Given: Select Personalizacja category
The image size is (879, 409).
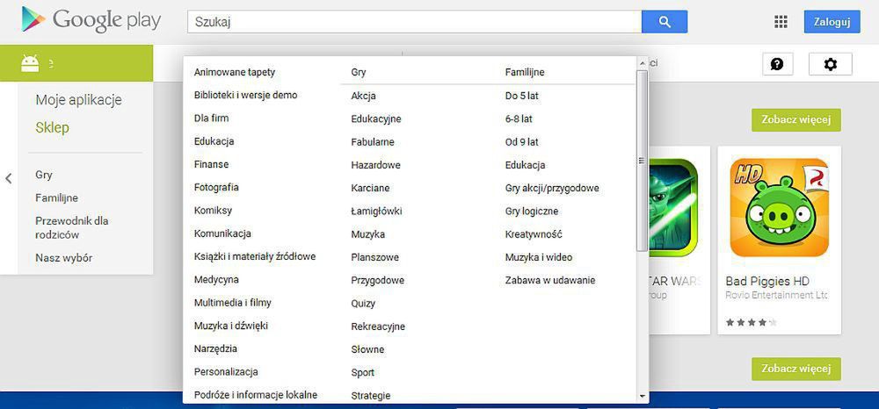Looking at the screenshot, I should [226, 371].
